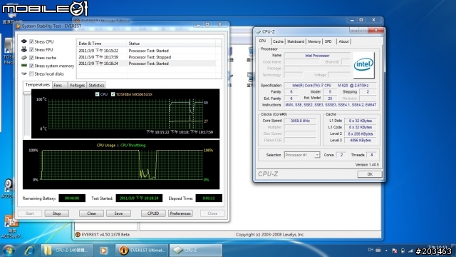Click the Status column header
This screenshot has width=456, height=257.
pyautogui.click(x=171, y=43)
